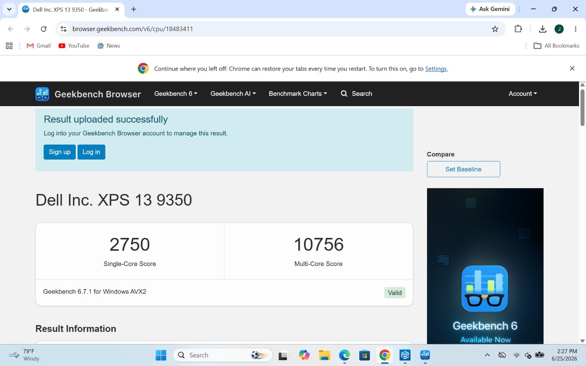Close the Dell Inc. XPS 13 9350 tab

(x=117, y=9)
